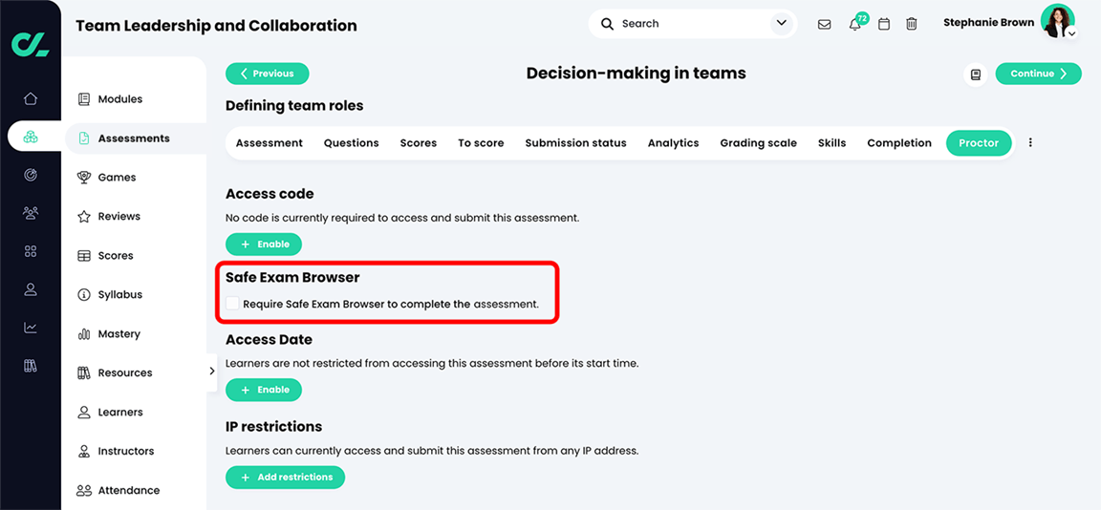The image size is (1101, 510).
Task: Open Mastery in the course sidebar
Action: [x=119, y=334]
